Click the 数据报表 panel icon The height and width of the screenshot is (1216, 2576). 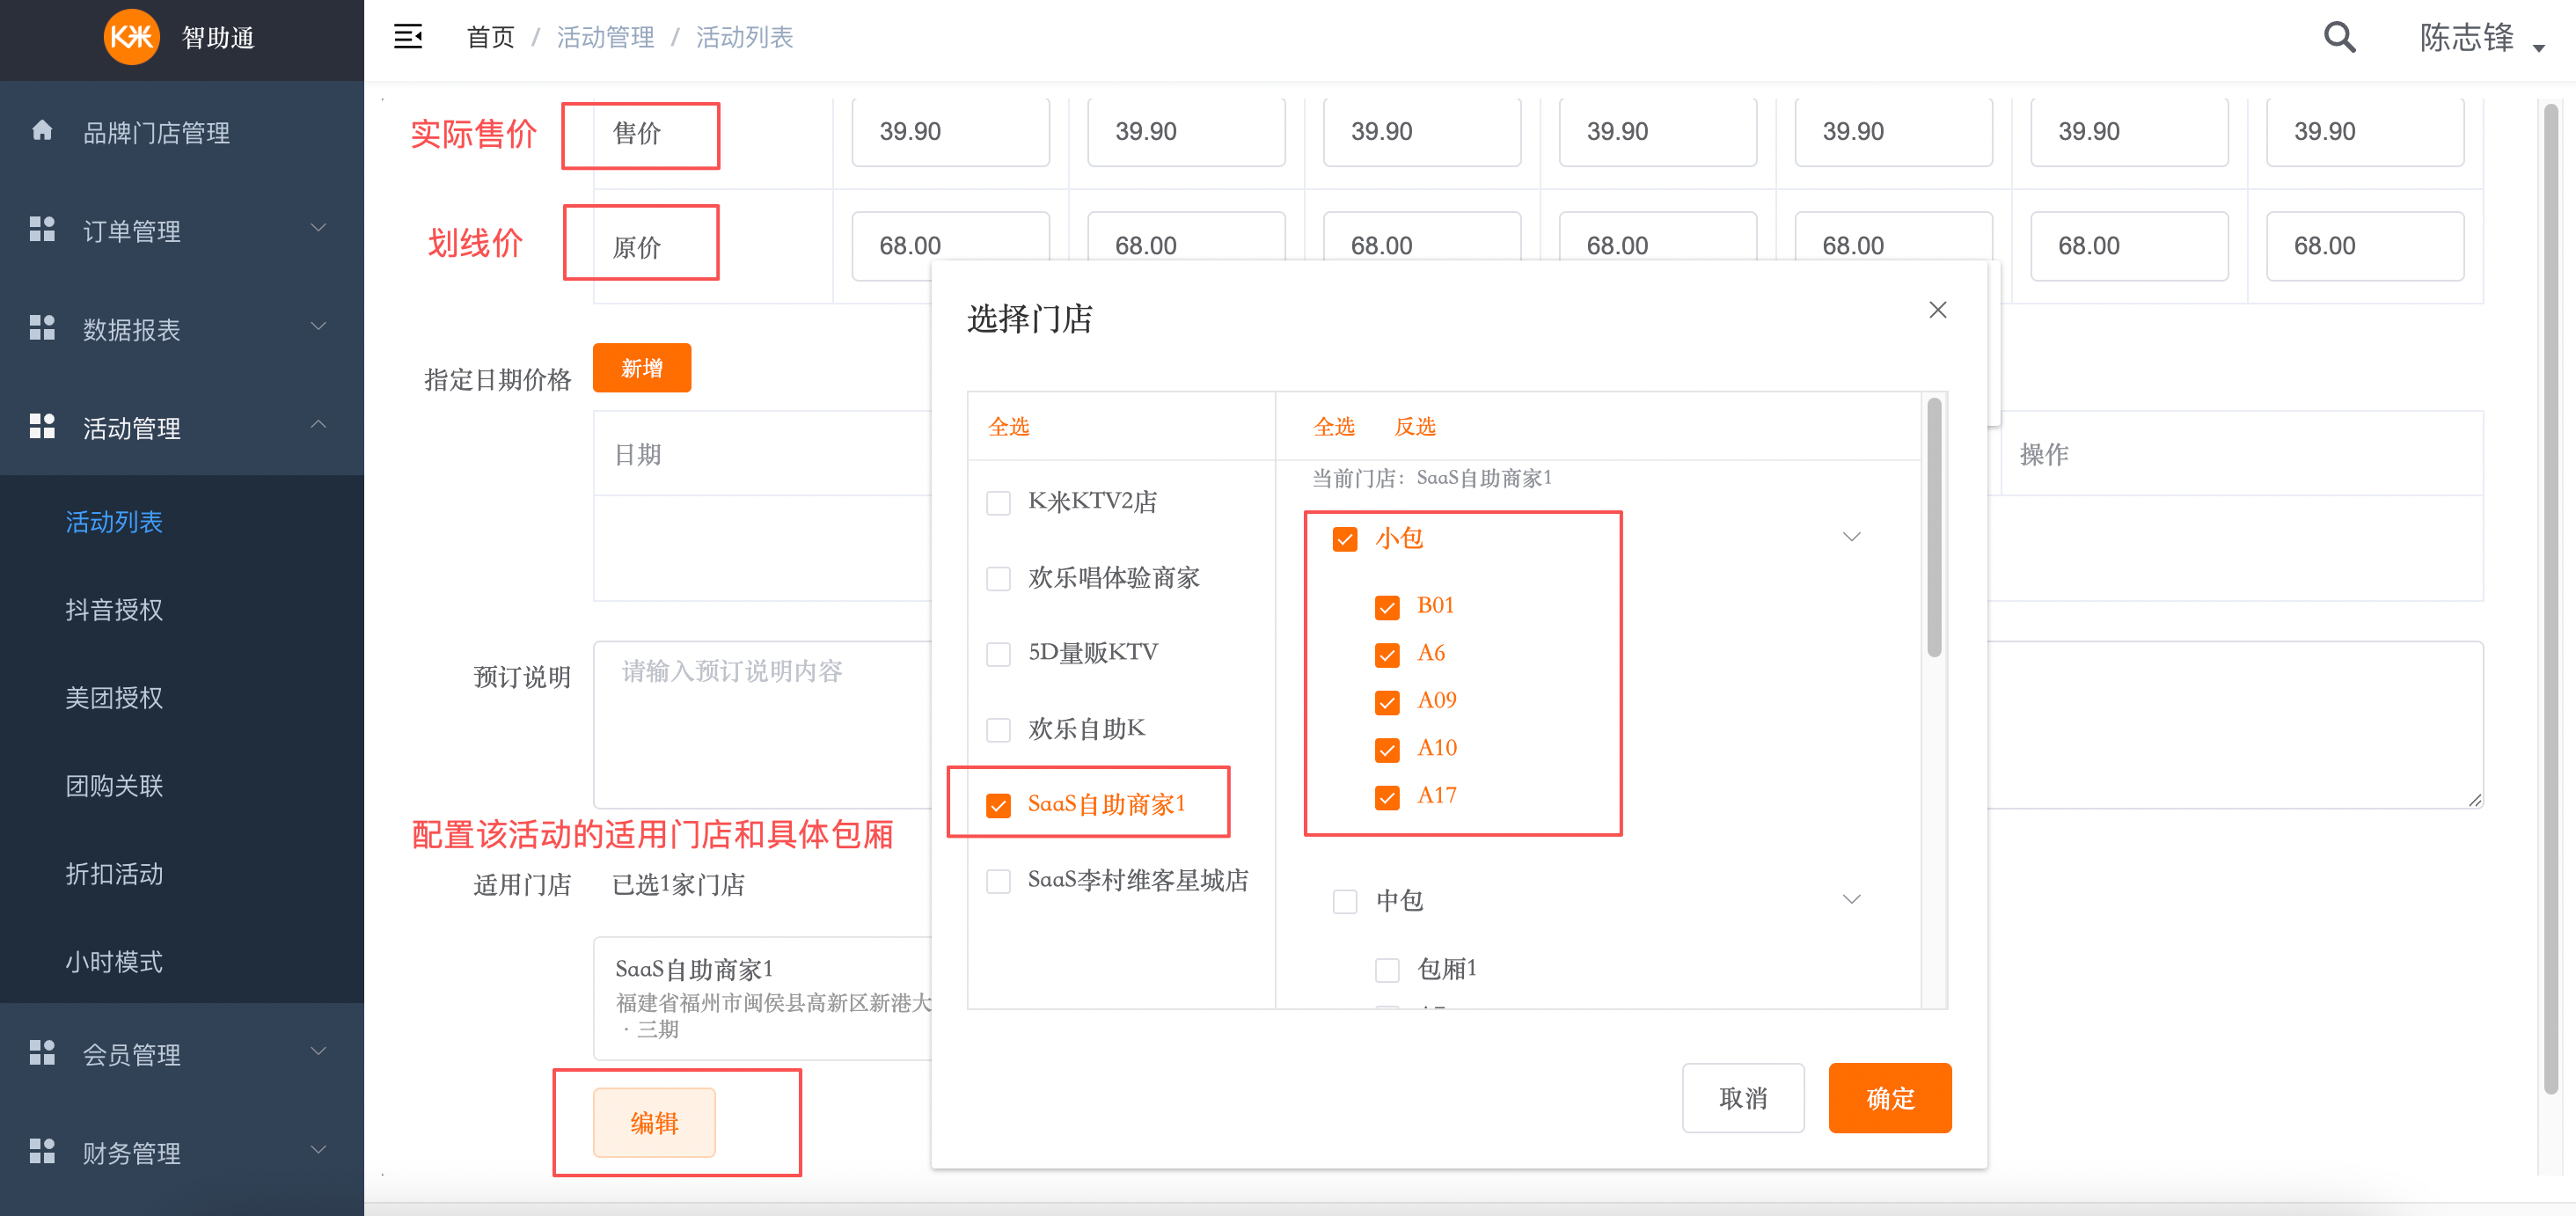[42, 327]
